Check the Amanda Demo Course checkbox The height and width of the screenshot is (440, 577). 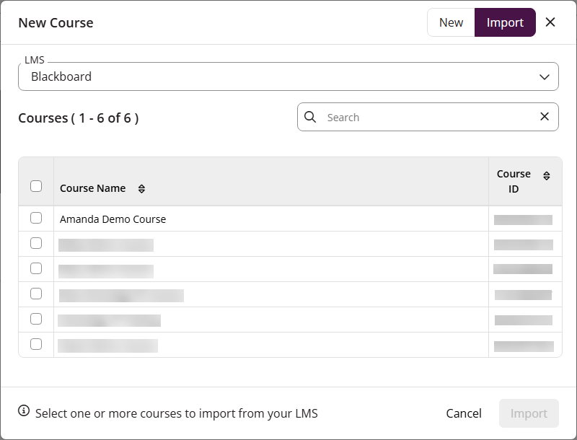tap(35, 218)
